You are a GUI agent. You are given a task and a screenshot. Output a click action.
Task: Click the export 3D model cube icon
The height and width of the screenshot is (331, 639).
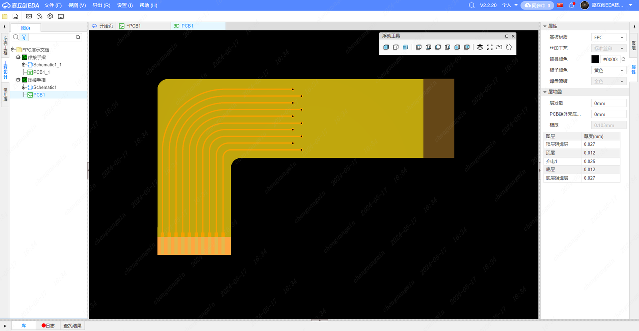click(x=39, y=16)
